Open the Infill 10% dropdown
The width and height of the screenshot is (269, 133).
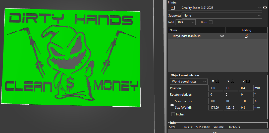coord(186,22)
